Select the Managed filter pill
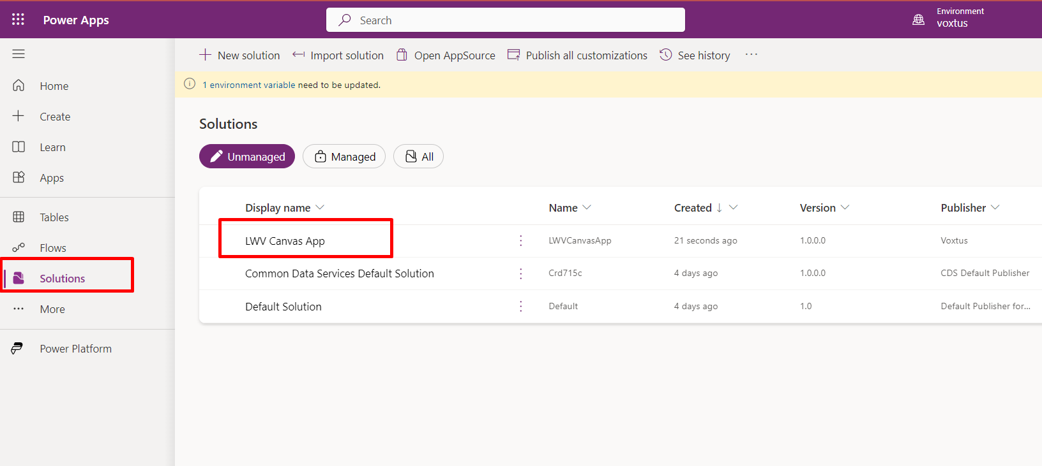Viewport: 1042px width, 466px height. [344, 156]
